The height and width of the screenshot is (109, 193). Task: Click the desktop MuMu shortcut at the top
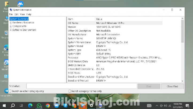tap(20, 4)
